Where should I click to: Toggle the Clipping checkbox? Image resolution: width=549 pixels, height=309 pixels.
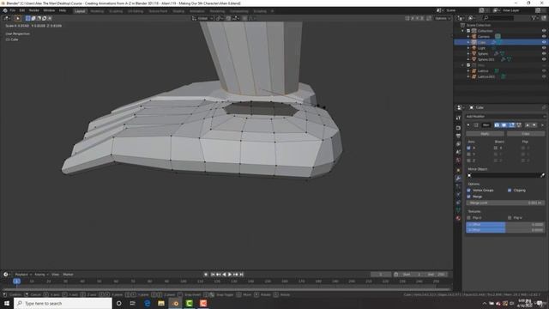click(510, 191)
